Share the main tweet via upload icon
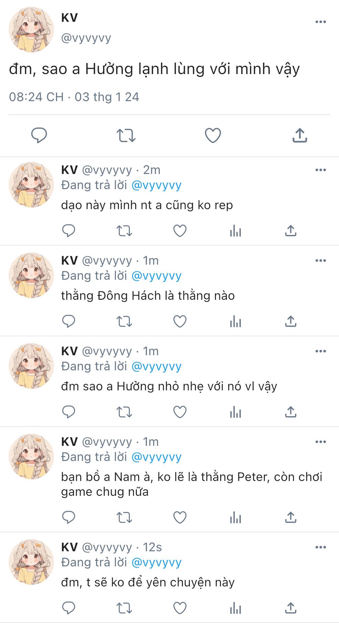The width and height of the screenshot is (339, 623). tap(300, 135)
